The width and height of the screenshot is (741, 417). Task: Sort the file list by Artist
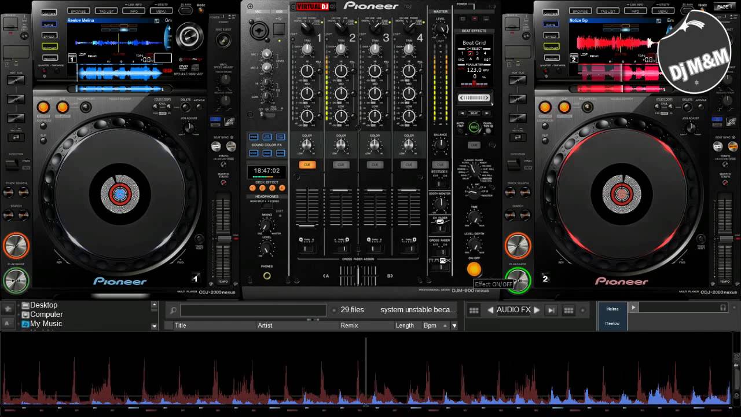pos(265,325)
